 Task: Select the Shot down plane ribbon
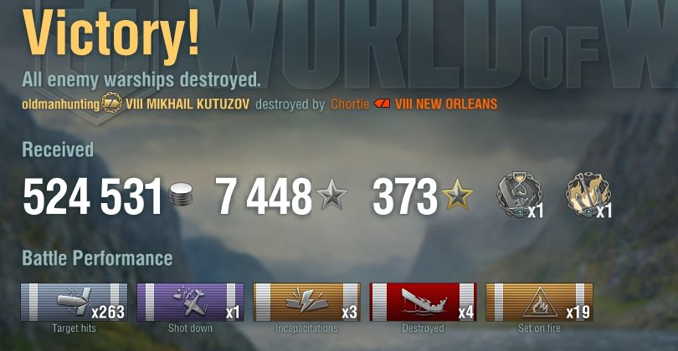pos(190,302)
